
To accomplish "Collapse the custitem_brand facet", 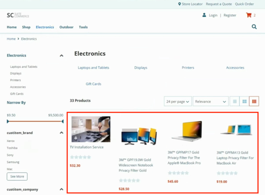I will [x=61, y=133].
